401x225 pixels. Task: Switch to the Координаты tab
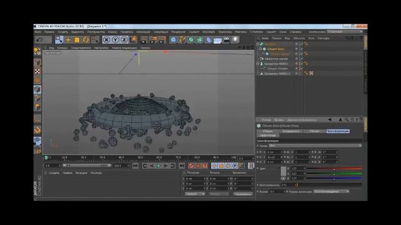(291, 131)
